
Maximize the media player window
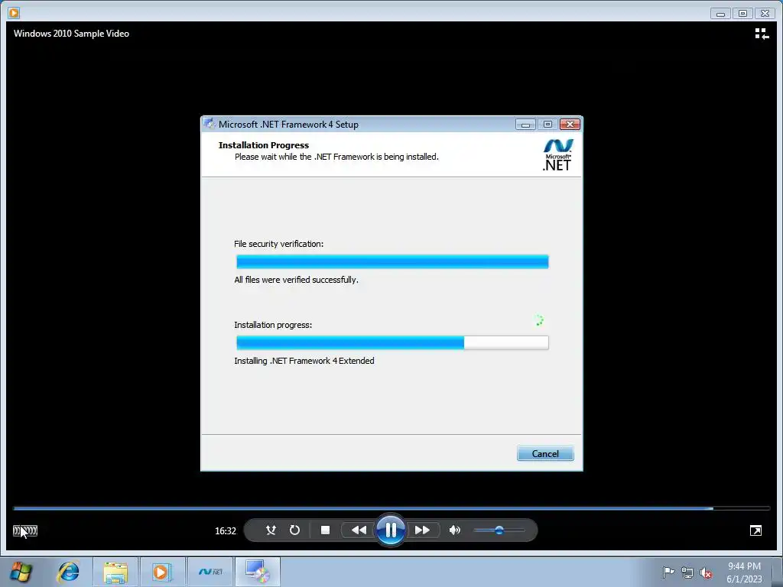[x=742, y=14]
